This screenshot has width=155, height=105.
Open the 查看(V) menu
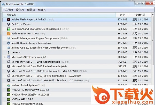[x=31, y=10]
